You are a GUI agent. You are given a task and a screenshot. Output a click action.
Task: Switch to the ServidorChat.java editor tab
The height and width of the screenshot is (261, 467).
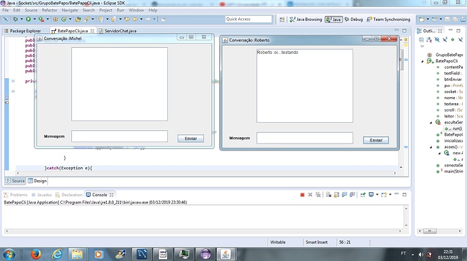[120, 31]
